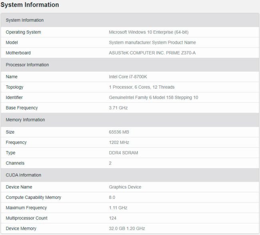Viewport: 260px width, 235px height.
Task: Click the 'Compute Capability Memory' label
Action: [34, 197]
